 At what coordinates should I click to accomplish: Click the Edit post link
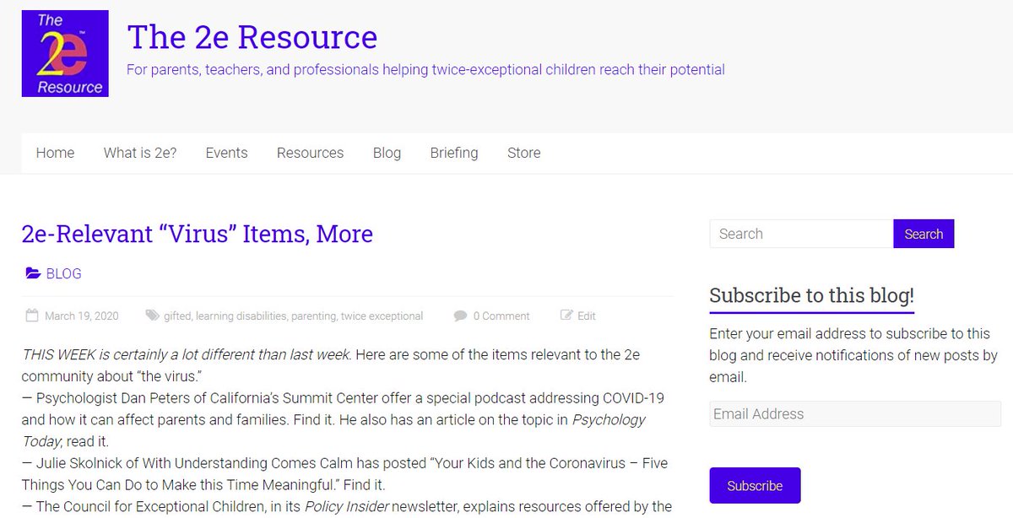[x=587, y=316]
